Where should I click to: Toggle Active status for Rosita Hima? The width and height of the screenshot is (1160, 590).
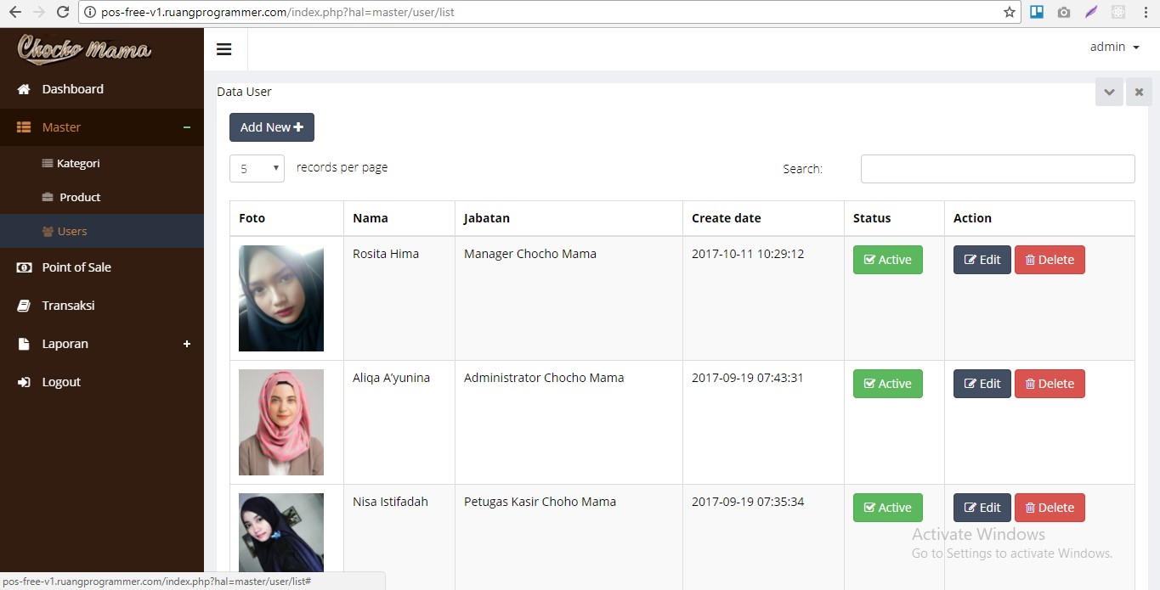coord(887,260)
